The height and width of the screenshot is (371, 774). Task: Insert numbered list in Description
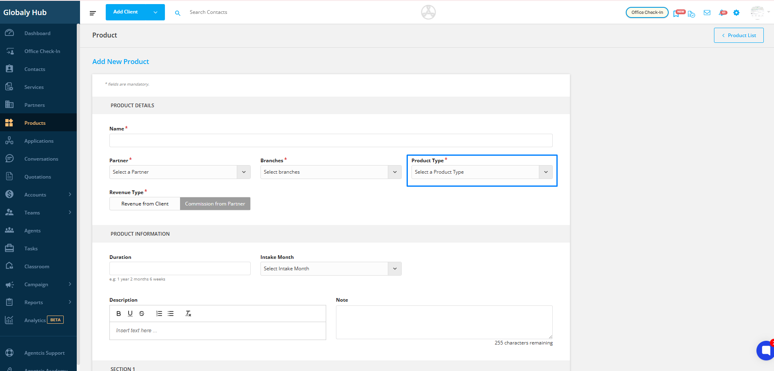159,314
